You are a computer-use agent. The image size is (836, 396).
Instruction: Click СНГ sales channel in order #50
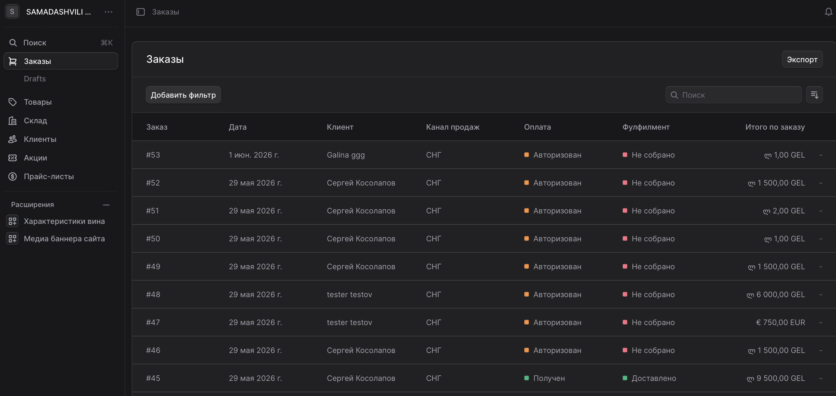click(434, 238)
